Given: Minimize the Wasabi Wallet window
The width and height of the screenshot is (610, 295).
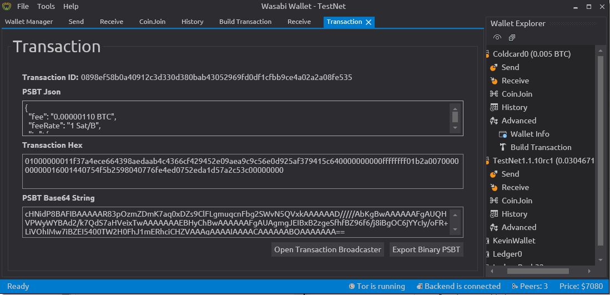Looking at the screenshot, I should pyautogui.click(x=576, y=7).
